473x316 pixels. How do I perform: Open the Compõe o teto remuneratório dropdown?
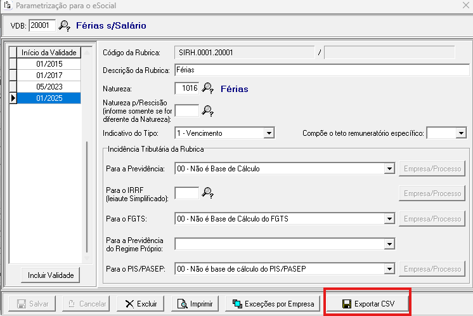tap(461, 133)
